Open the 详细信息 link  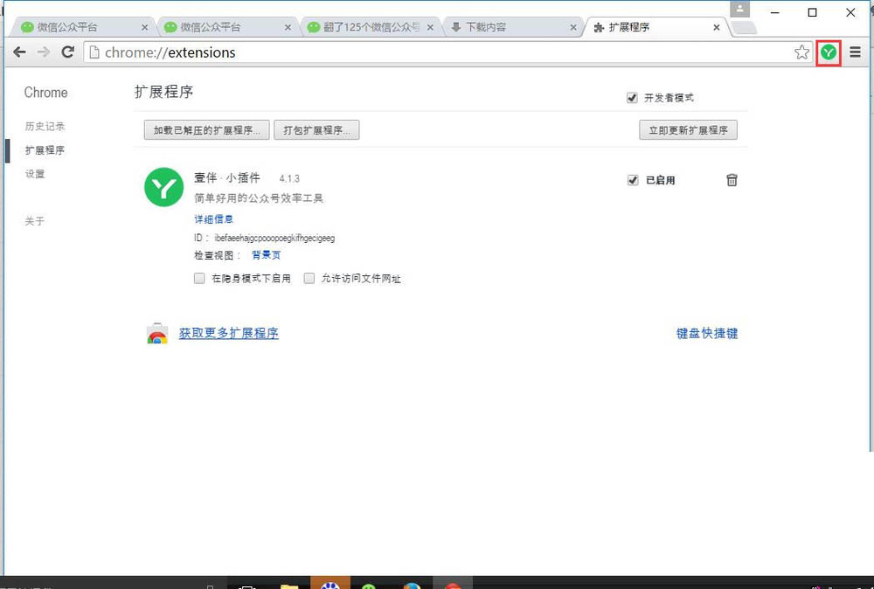213,219
